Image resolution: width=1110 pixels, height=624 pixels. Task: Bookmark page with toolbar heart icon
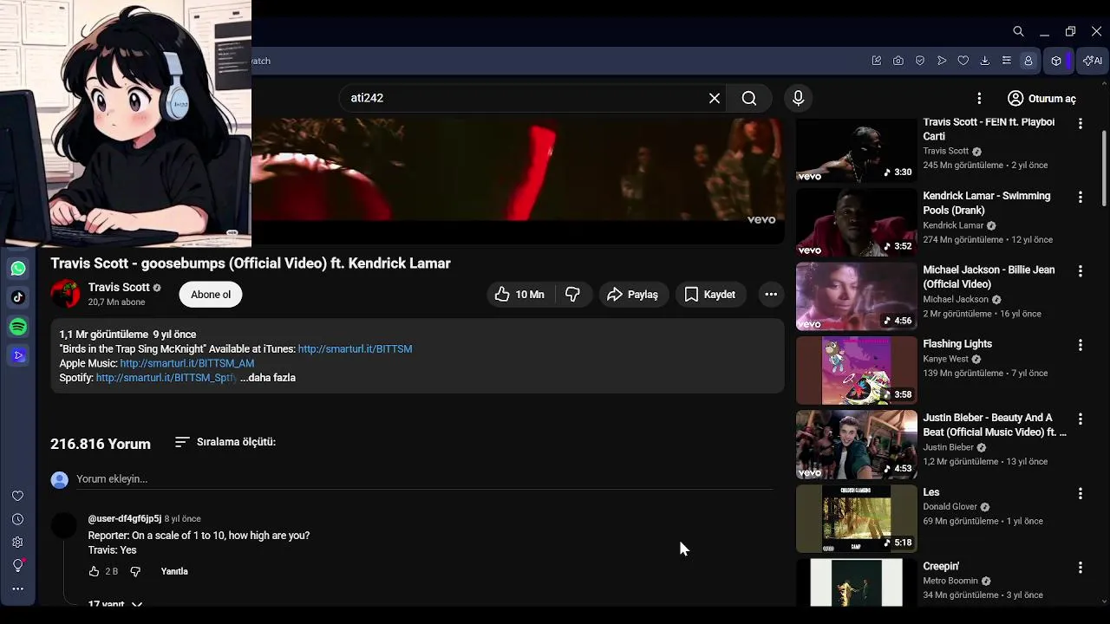[x=963, y=61]
